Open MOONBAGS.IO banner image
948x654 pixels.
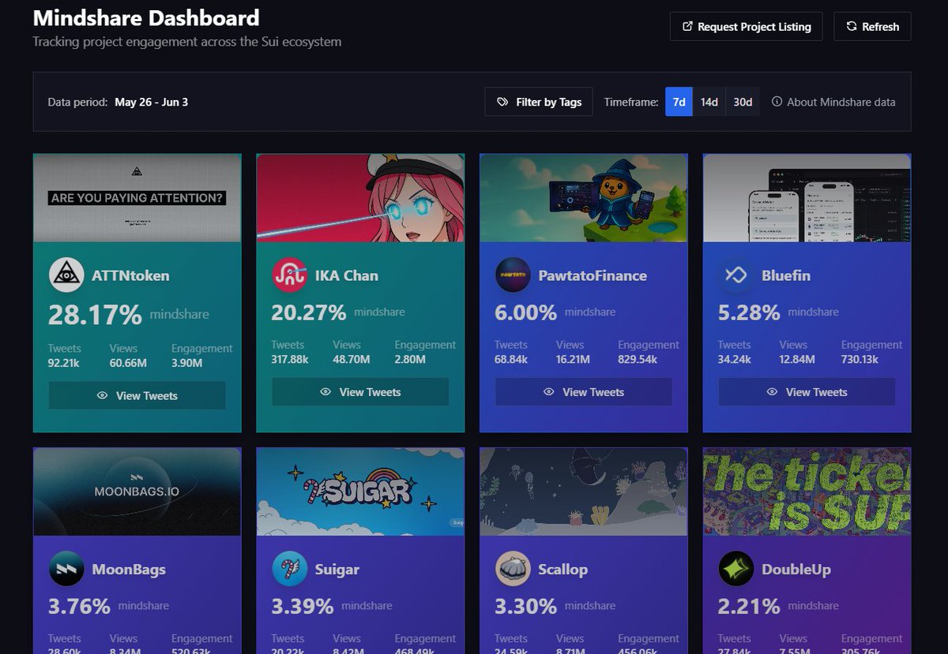137,491
